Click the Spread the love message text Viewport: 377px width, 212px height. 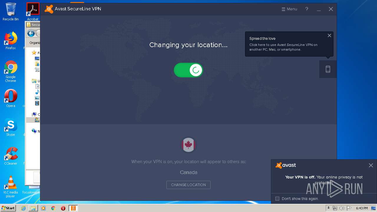[283, 47]
